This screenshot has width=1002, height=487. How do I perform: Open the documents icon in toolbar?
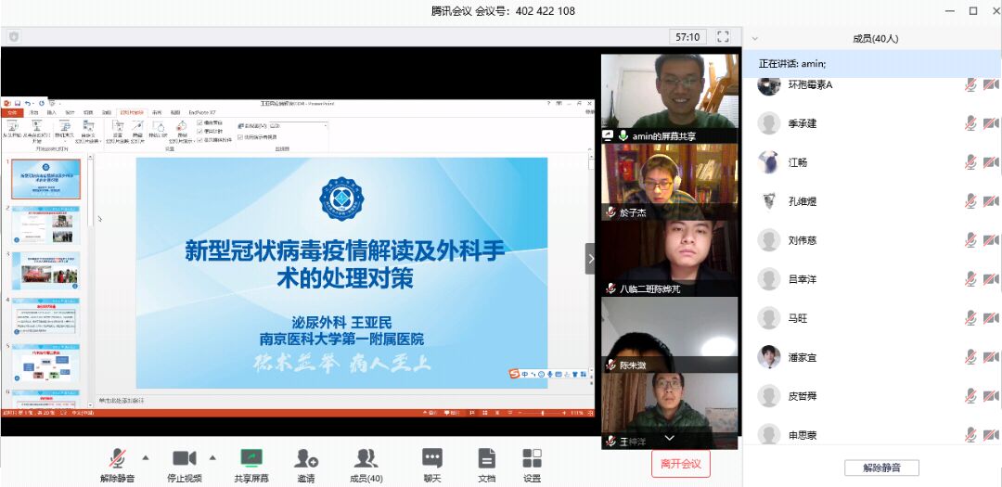pos(486,458)
